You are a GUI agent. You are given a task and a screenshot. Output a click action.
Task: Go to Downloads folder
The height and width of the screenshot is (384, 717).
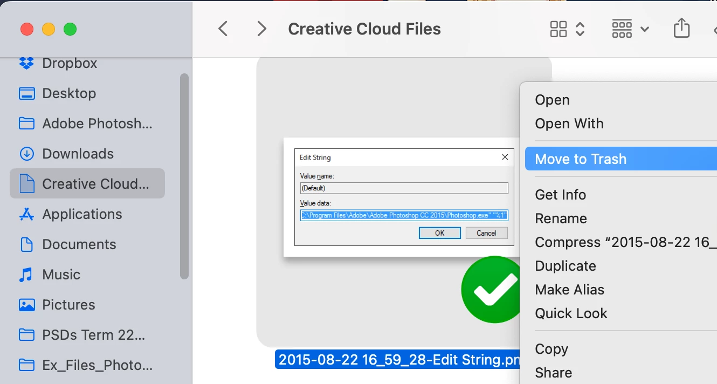(x=78, y=154)
